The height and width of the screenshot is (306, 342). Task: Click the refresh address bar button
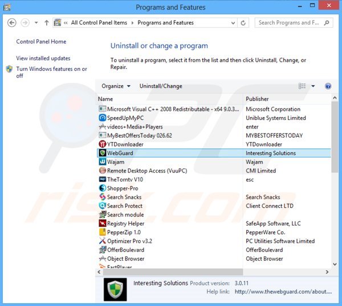243,23
